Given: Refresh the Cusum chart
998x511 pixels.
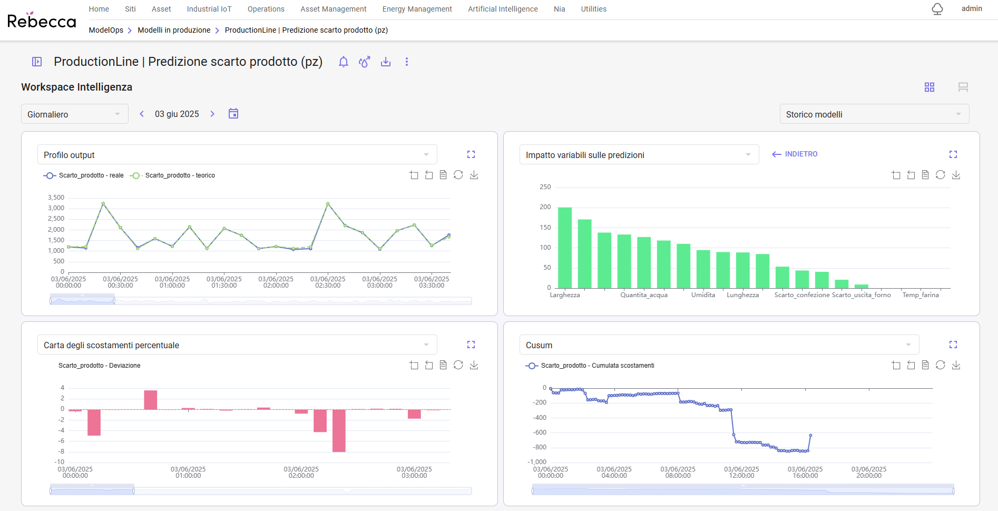Looking at the screenshot, I should point(941,365).
